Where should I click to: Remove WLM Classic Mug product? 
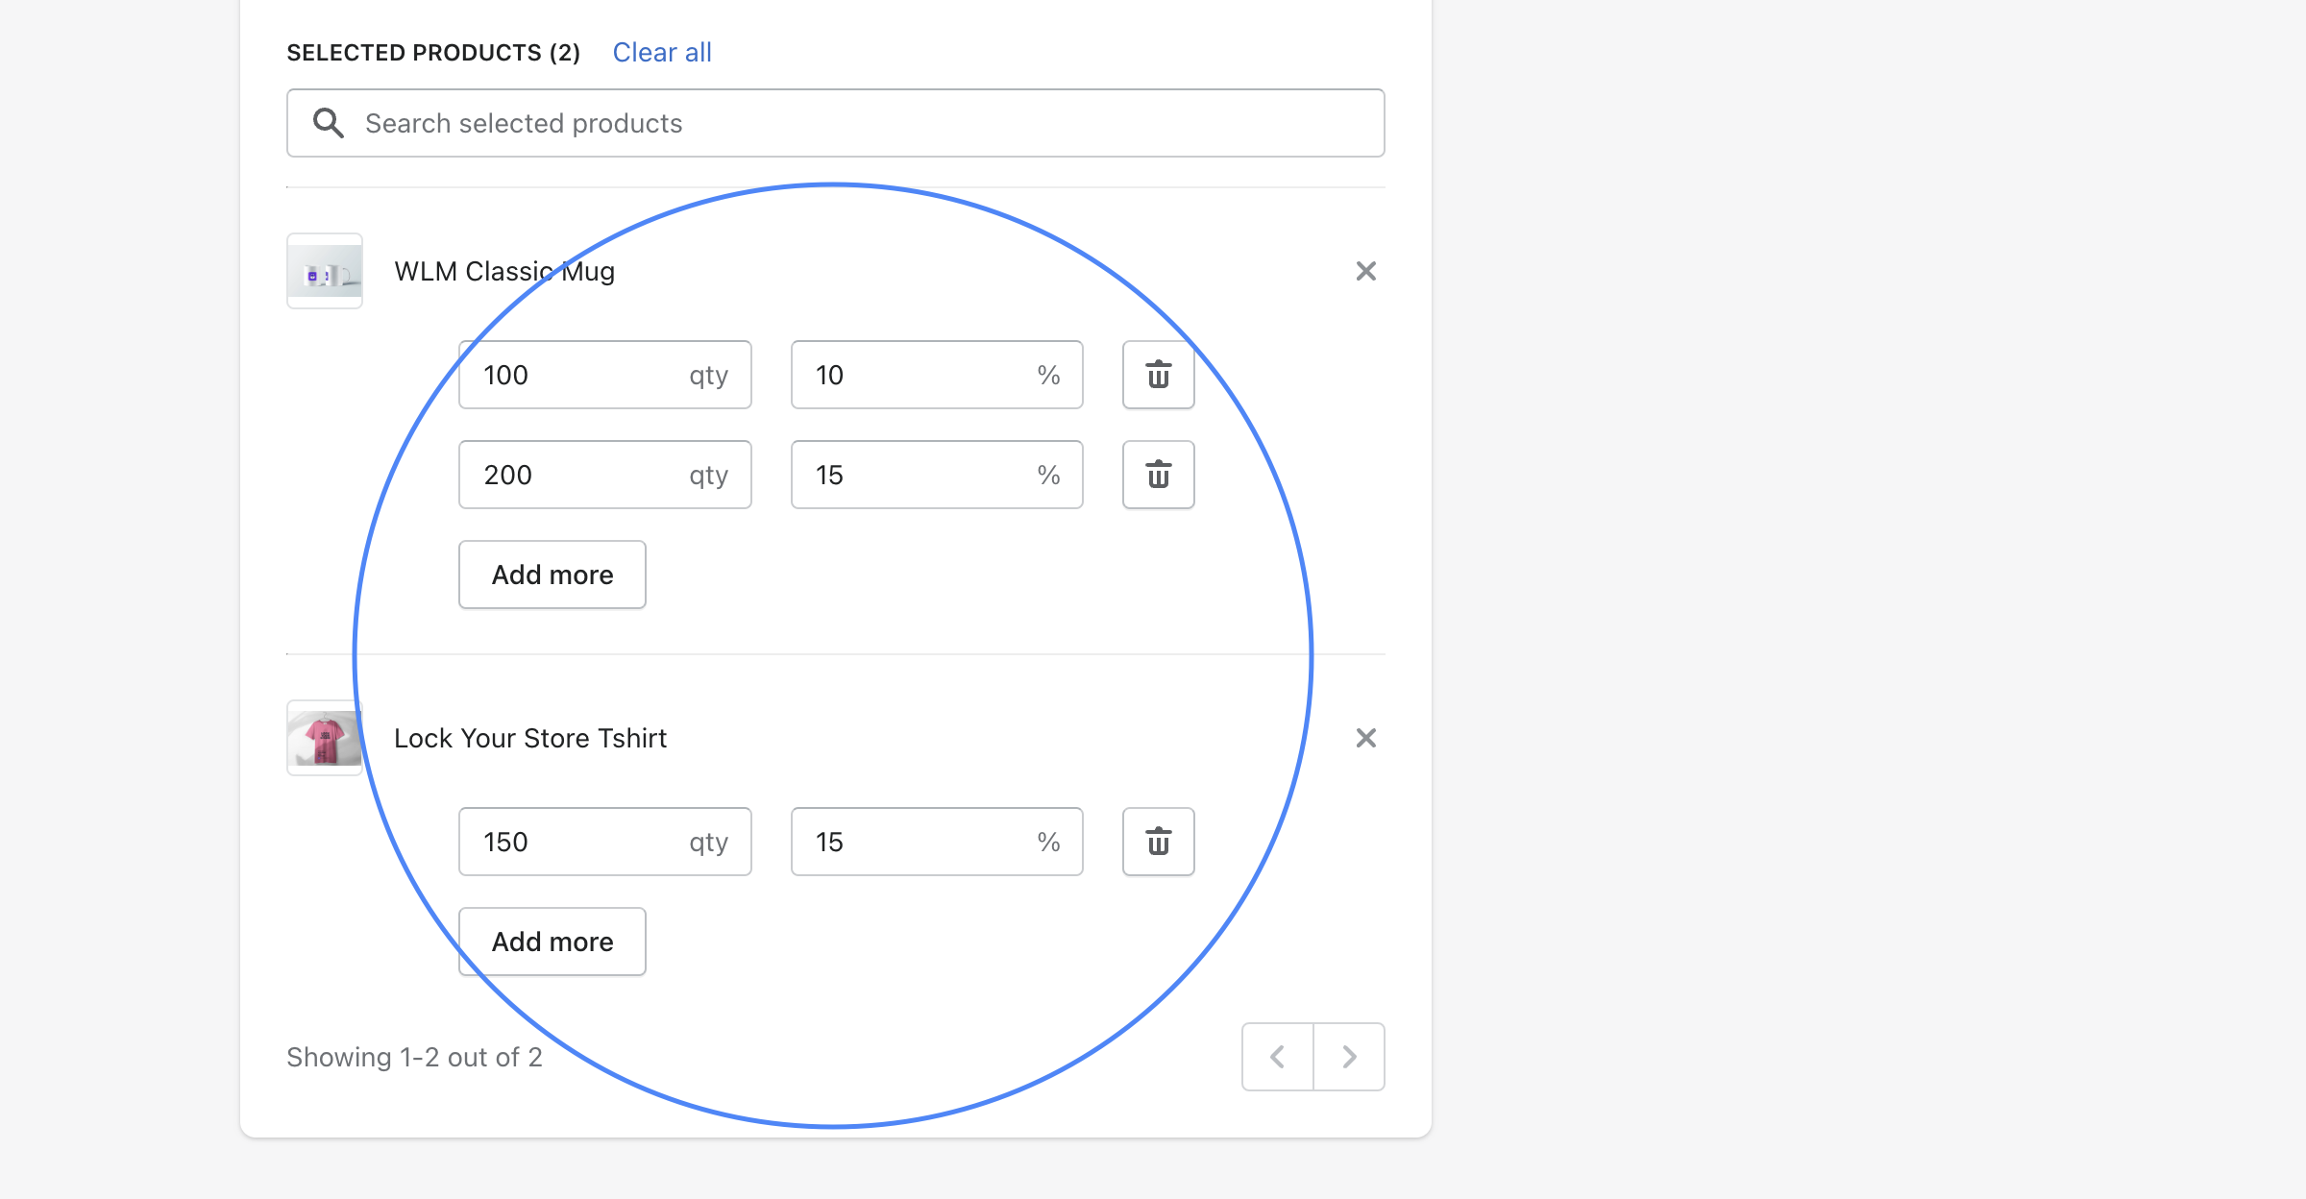coord(1365,271)
